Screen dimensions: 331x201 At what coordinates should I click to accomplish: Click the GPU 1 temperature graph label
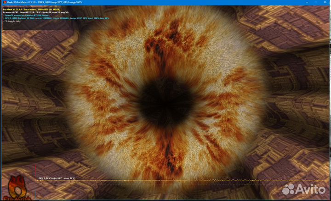[x=57, y=178]
